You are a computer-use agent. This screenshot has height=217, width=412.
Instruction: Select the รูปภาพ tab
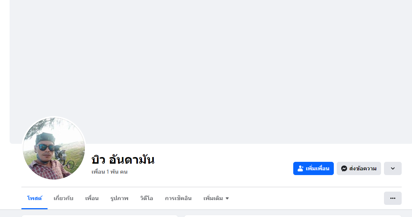coord(119,198)
